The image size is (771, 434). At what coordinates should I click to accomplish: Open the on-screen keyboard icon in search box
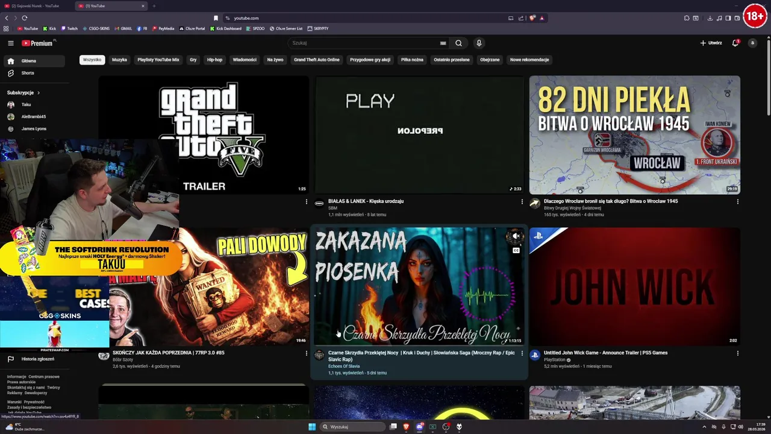[x=443, y=43]
